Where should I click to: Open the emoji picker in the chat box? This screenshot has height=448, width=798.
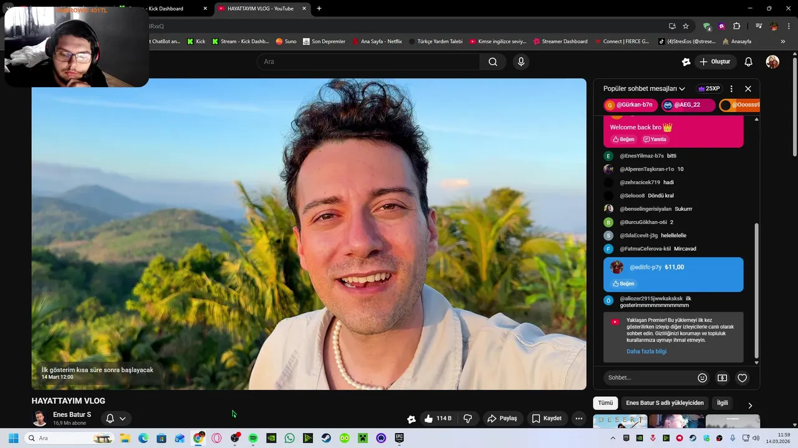coord(703,378)
